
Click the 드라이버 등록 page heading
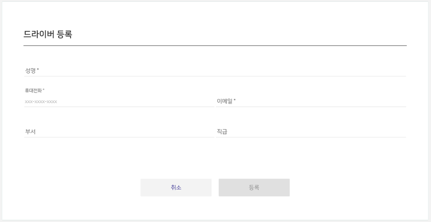[x=48, y=34]
